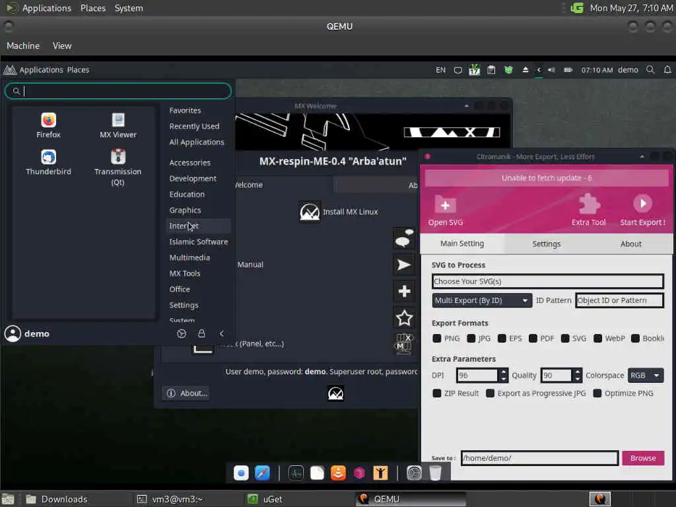The width and height of the screenshot is (676, 507).
Task: Tick the EPS export format checkbox
Action: [x=502, y=339]
